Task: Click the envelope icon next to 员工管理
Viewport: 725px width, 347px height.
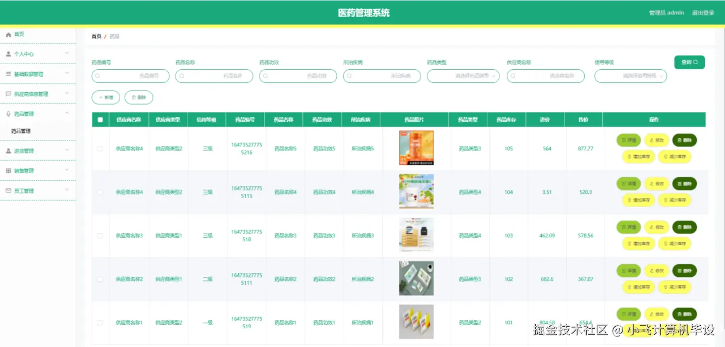Action: [8, 191]
